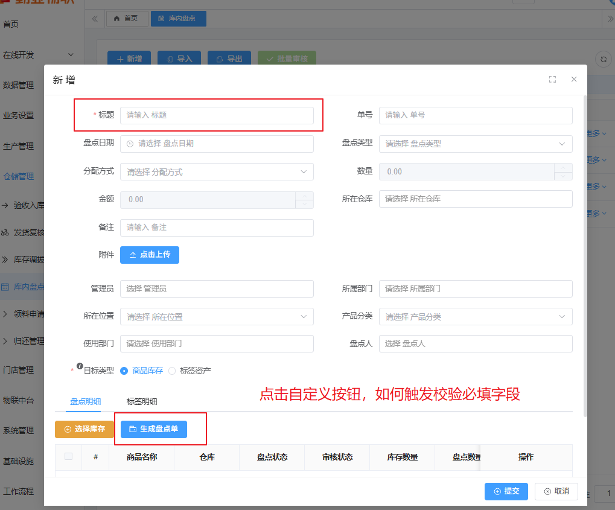Select the 商品库存 radio button

[124, 371]
